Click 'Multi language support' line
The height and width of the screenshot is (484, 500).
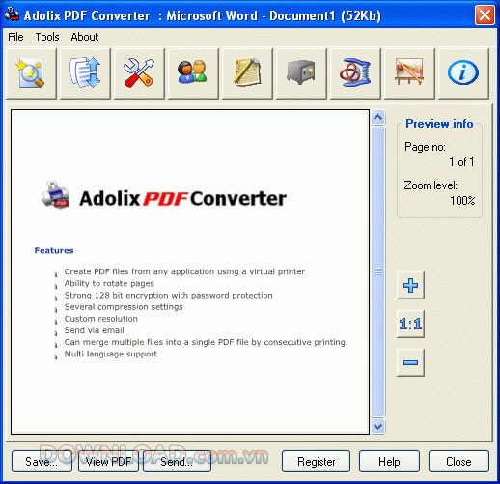pyautogui.click(x=111, y=354)
